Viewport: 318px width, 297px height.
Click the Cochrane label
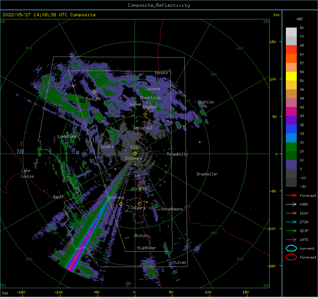tap(116, 197)
